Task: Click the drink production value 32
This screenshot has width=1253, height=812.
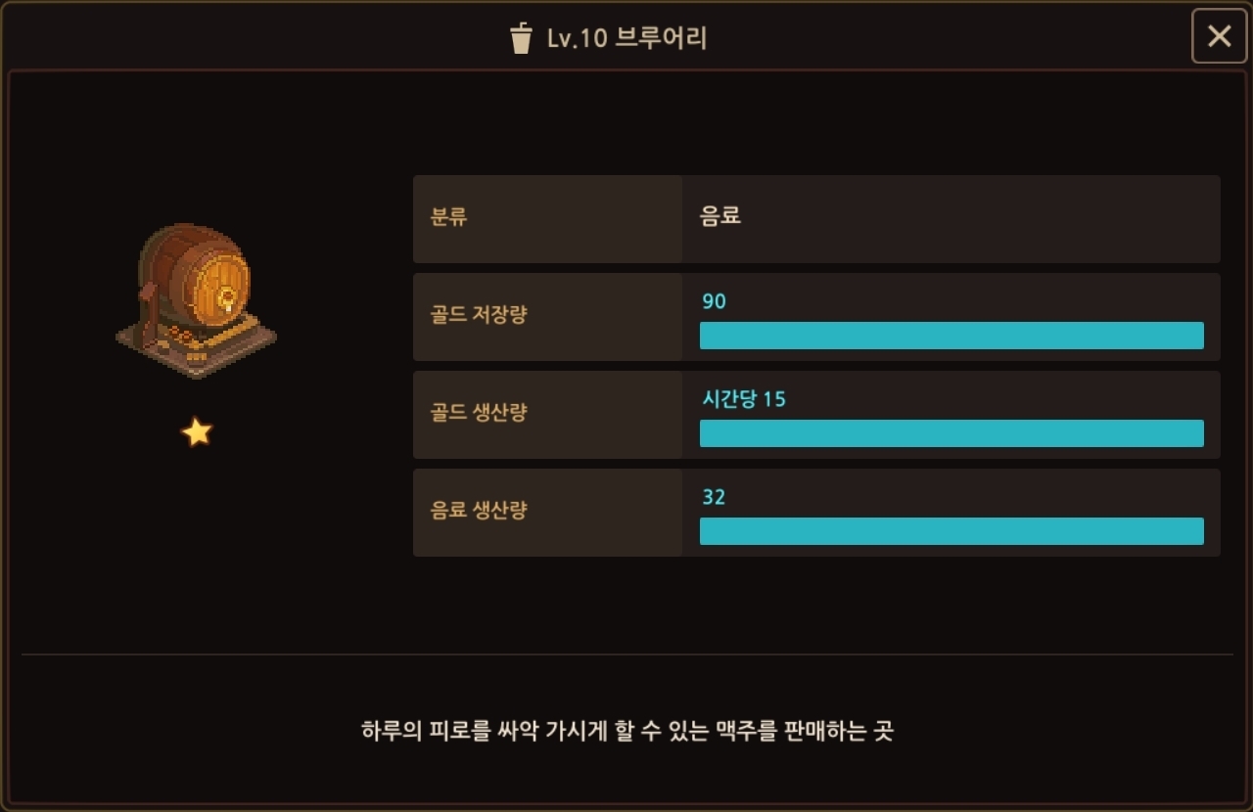Action: coord(714,497)
